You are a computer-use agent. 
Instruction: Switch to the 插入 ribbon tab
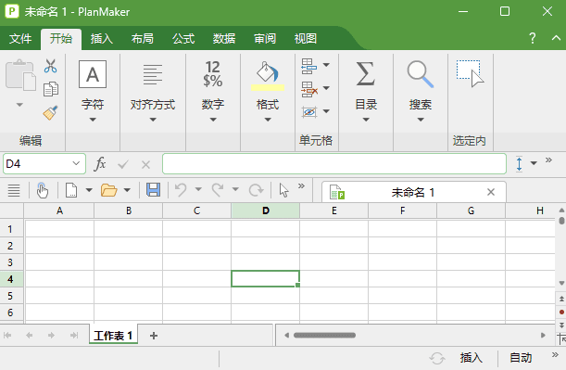click(x=101, y=38)
